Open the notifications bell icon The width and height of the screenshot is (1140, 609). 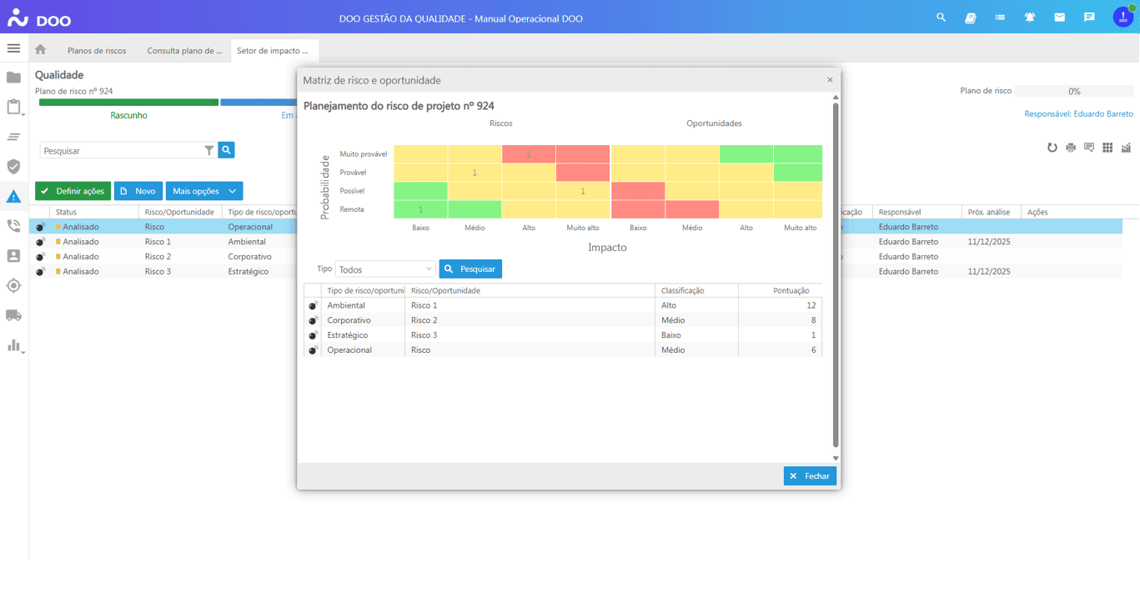click(x=1030, y=18)
